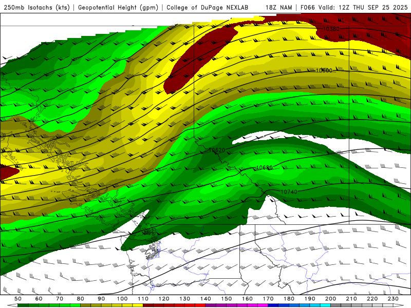Click the 200 value on color scale
Image resolution: width=411 pixels, height=308 pixels.
[x=331, y=299]
